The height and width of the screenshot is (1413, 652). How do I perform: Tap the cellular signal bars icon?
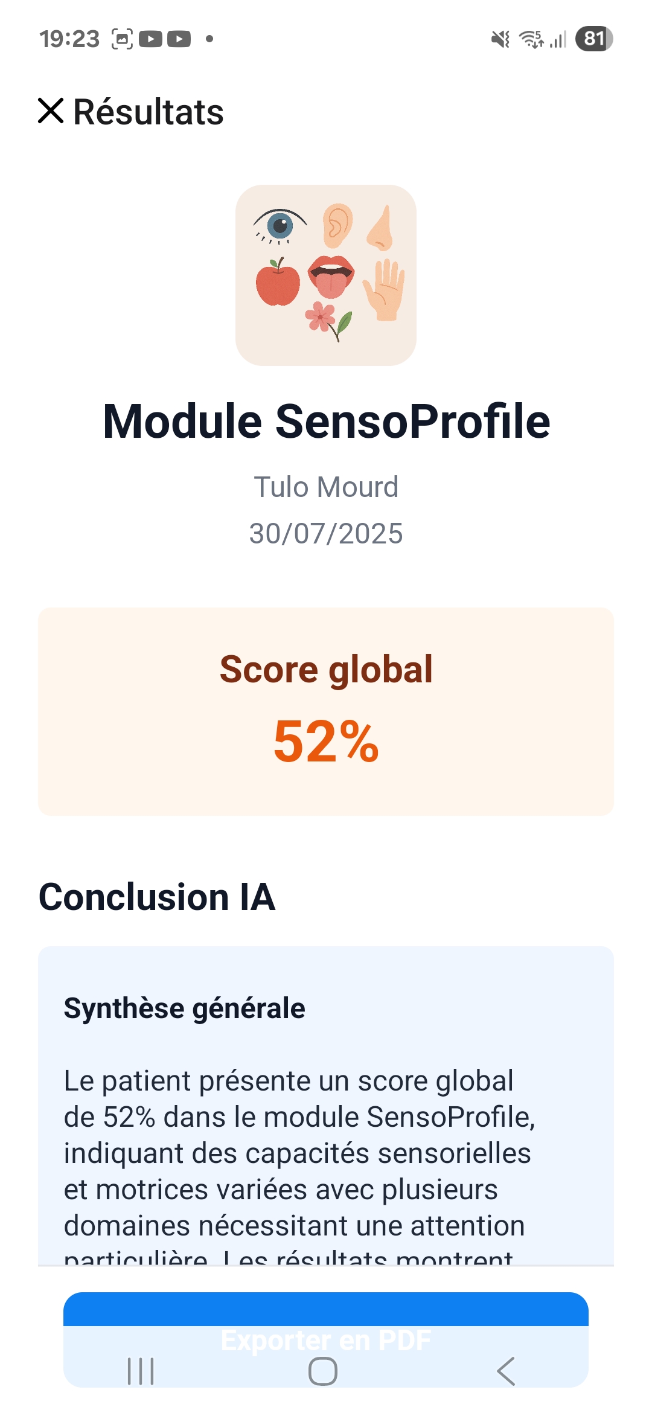pyautogui.click(x=558, y=40)
